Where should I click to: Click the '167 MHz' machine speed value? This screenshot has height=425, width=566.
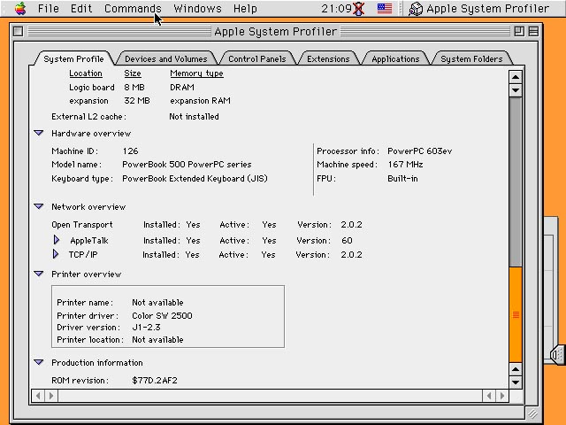405,165
